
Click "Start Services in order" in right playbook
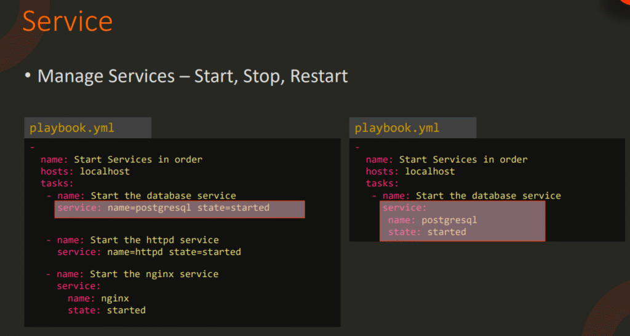click(463, 159)
